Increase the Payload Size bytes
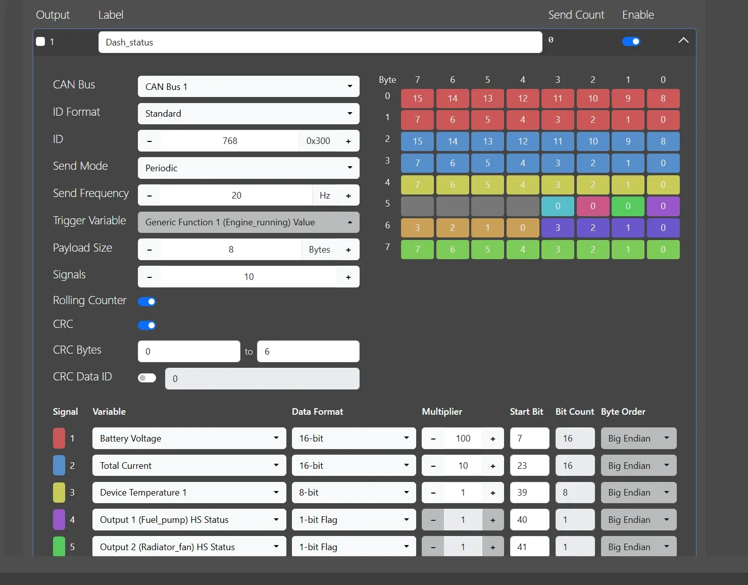748x585 pixels. pyautogui.click(x=348, y=250)
